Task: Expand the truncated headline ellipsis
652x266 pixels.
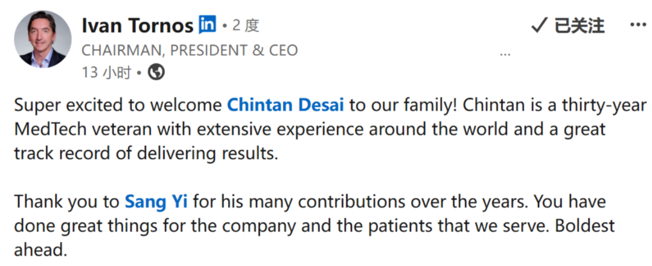Action: pyautogui.click(x=505, y=54)
